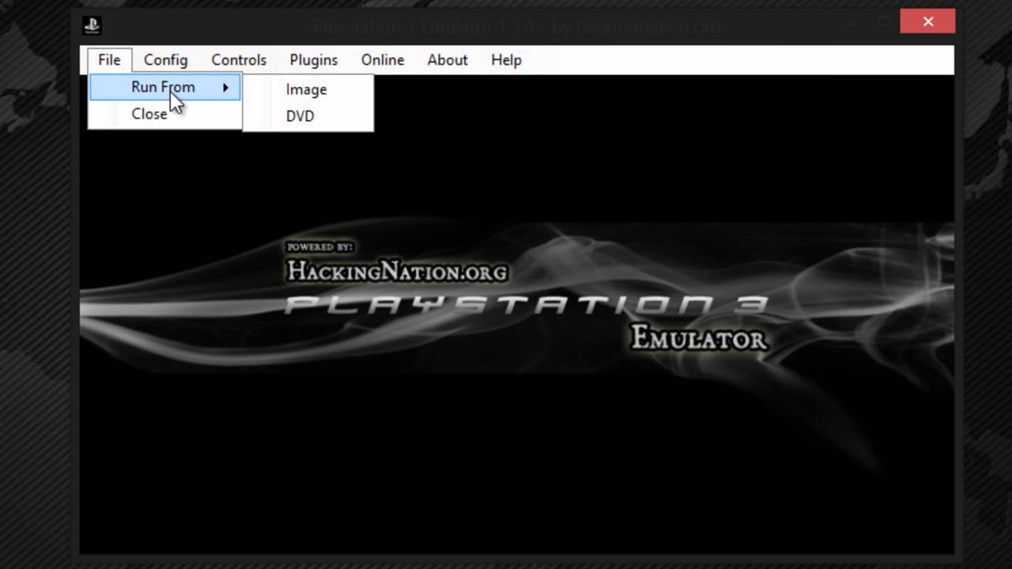Open the Online menu

coord(383,60)
